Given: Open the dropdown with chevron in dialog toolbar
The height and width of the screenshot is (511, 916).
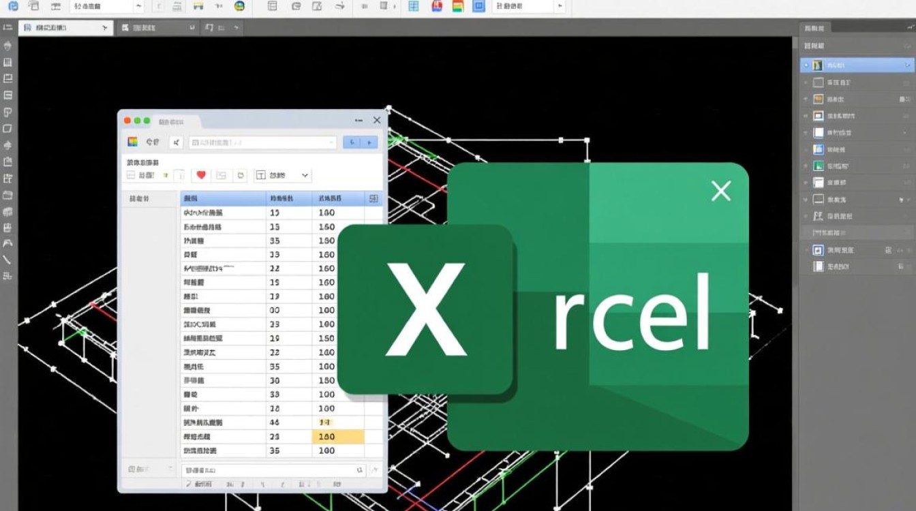Looking at the screenshot, I should coord(283,175).
